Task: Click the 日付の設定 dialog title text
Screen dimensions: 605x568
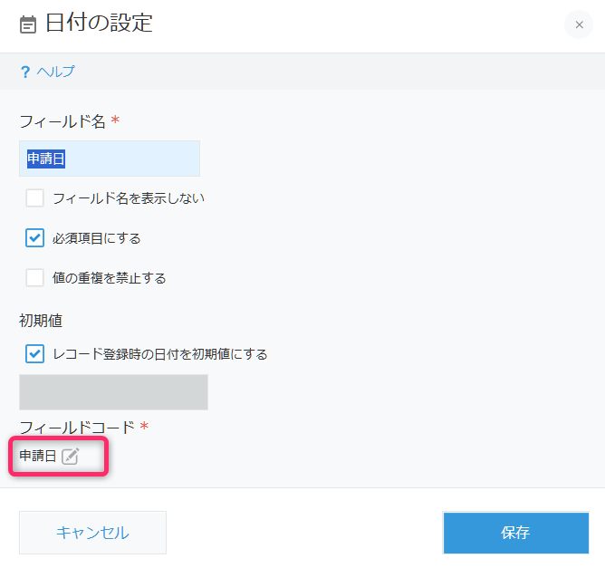Action: pyautogui.click(x=99, y=23)
